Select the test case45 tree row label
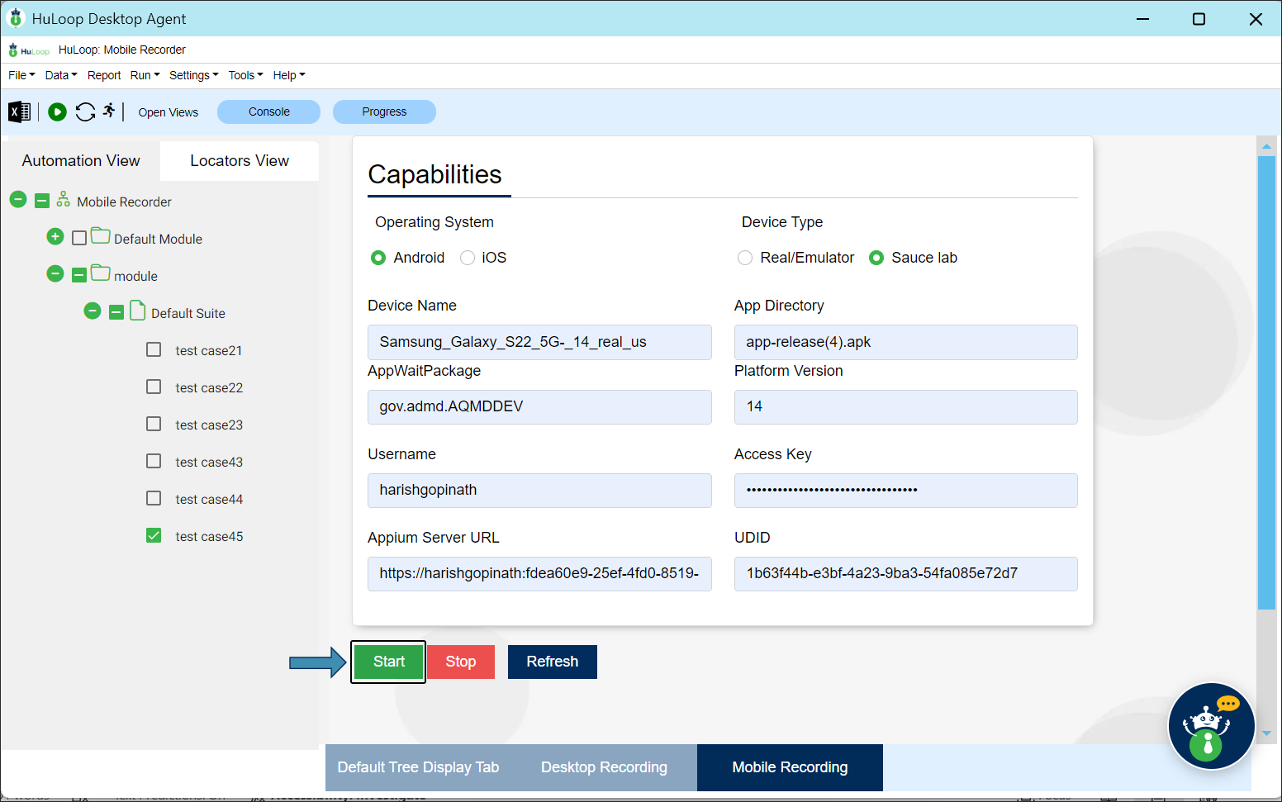This screenshot has height=802, width=1282. click(209, 537)
